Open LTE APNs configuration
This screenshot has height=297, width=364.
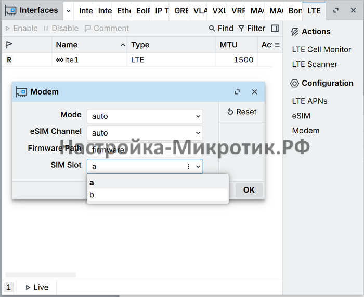(309, 101)
